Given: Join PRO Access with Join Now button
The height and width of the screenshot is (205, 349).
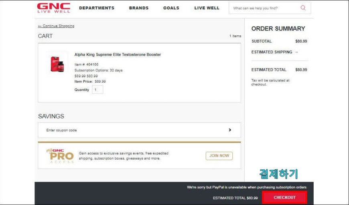Looking at the screenshot, I should coord(219,156).
